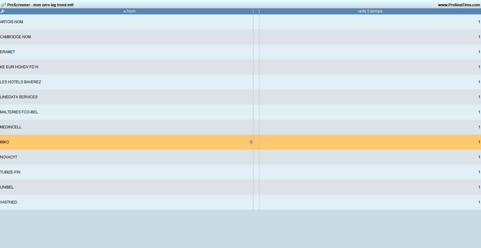Select the MALTERIES FCO-BEL. row
Screen dimensions: 481x248
point(240,112)
